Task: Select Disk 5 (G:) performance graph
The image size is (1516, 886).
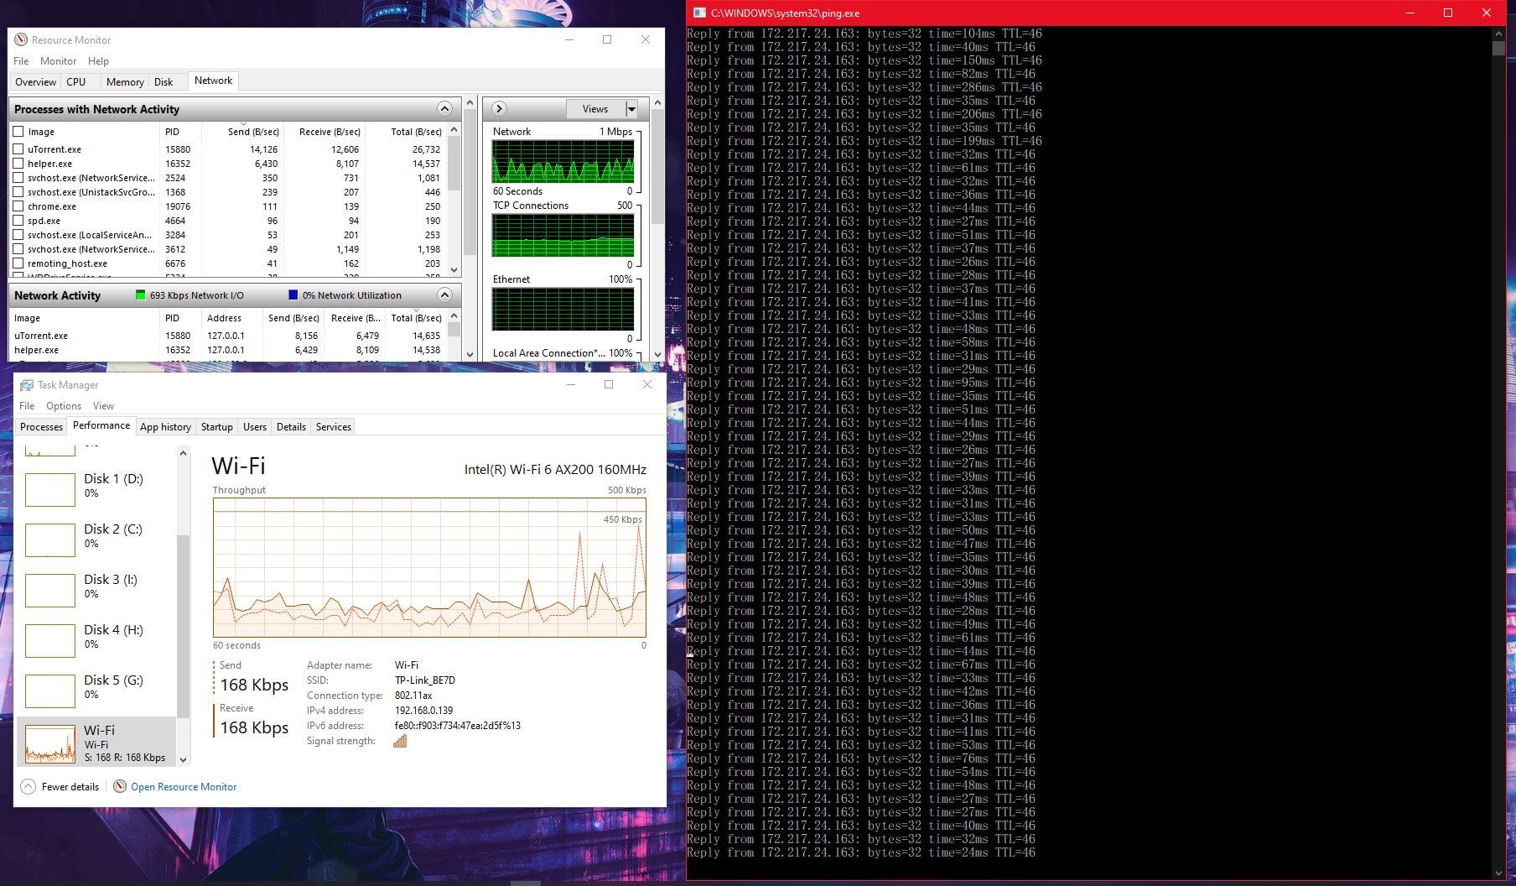Action: (50, 691)
